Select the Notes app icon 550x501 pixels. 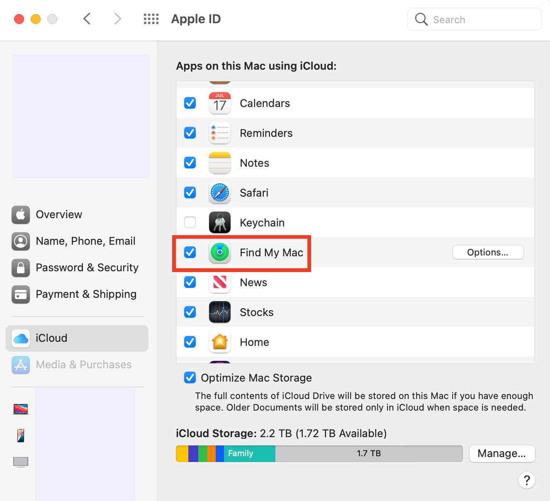pyautogui.click(x=219, y=163)
